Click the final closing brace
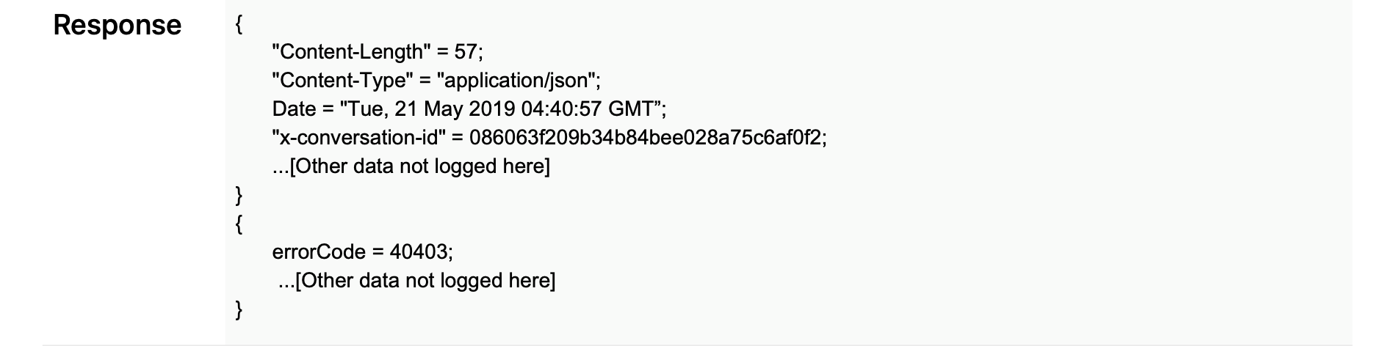Image resolution: width=1397 pixels, height=346 pixels. tap(239, 309)
